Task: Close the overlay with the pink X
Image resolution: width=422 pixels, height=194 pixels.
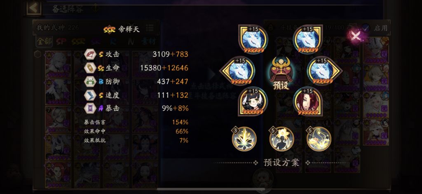Action: tap(356, 36)
